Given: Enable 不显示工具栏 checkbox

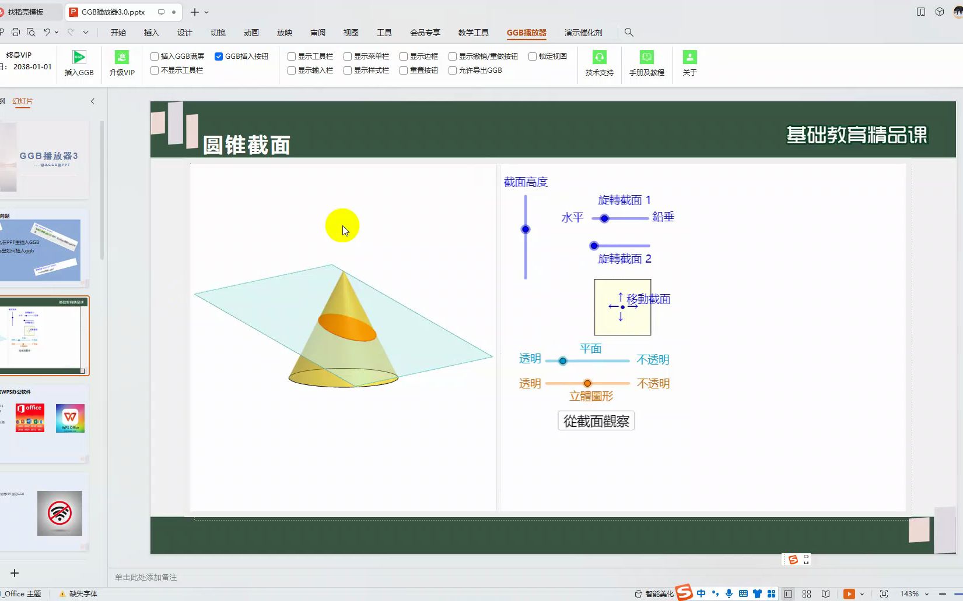Looking at the screenshot, I should click(155, 70).
